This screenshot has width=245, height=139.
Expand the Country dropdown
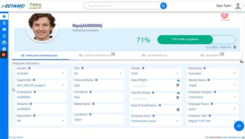[x=63, y=74]
